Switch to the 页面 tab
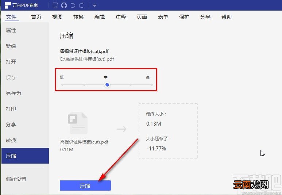This screenshot has width=282, height=195. coord(142,17)
